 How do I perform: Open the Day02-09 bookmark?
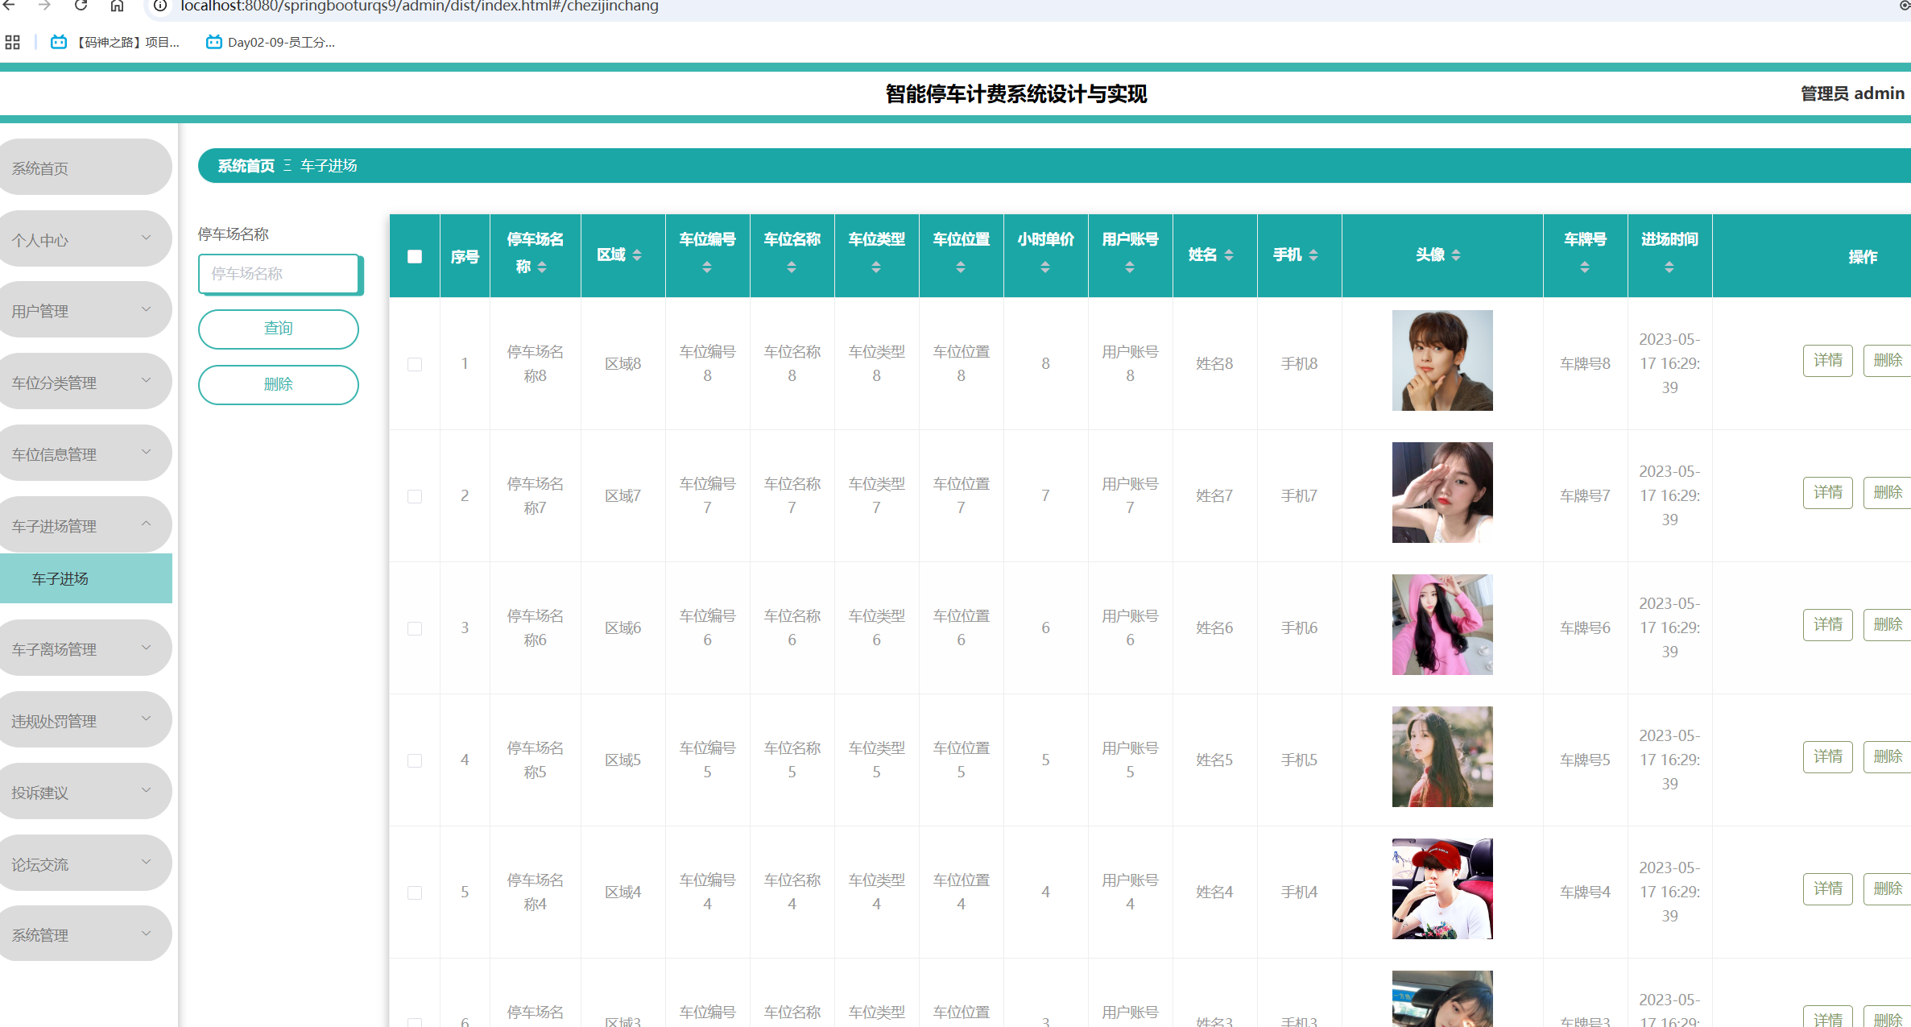[271, 43]
